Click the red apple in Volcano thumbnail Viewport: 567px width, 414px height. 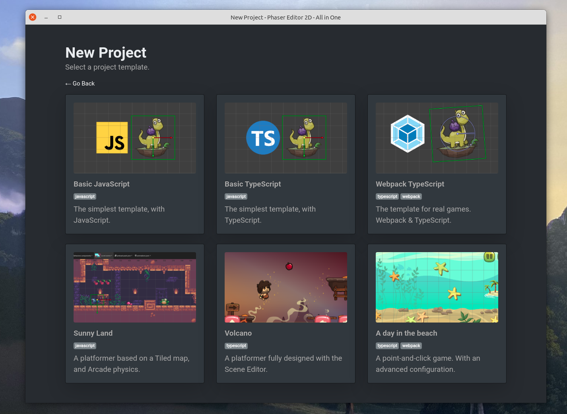coord(289,266)
